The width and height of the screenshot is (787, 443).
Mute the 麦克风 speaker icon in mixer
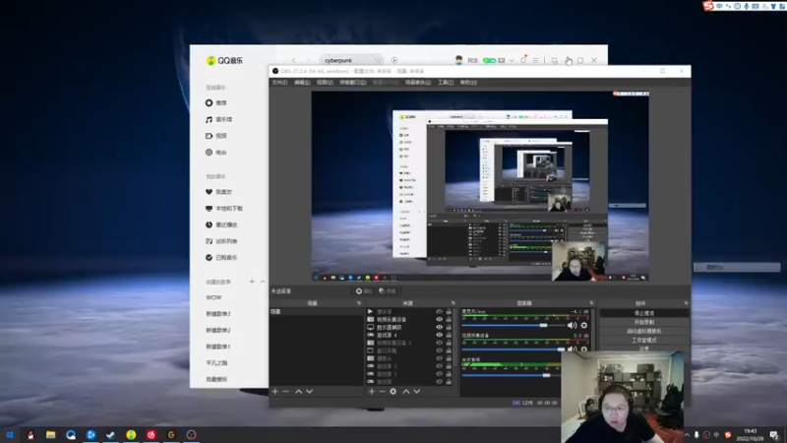pos(572,326)
